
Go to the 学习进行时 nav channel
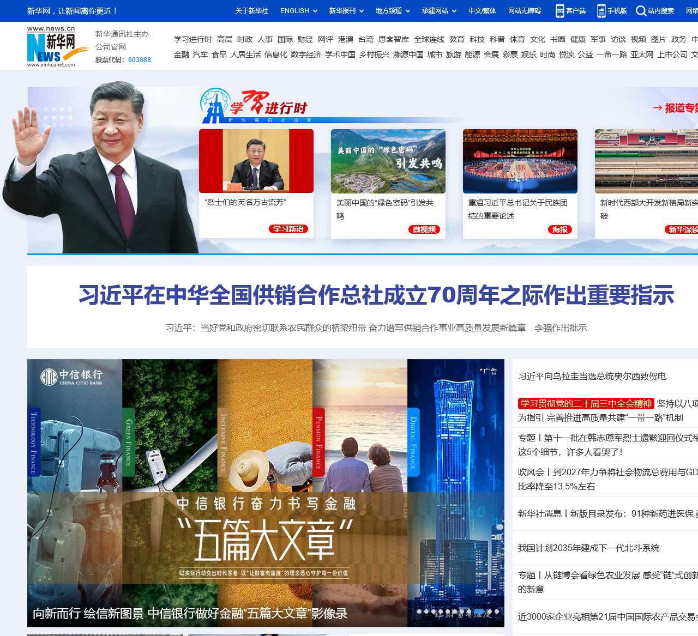pos(193,39)
